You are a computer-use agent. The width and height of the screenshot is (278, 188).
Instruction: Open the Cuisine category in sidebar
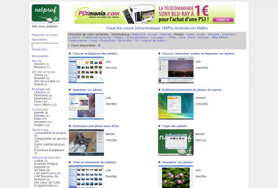(37, 110)
